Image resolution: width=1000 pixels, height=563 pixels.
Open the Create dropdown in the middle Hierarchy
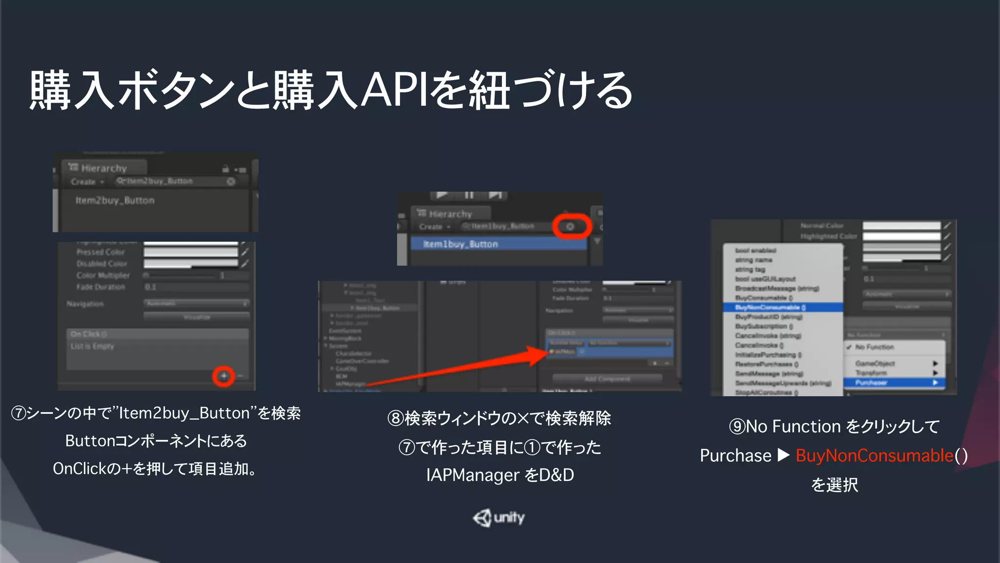(435, 227)
